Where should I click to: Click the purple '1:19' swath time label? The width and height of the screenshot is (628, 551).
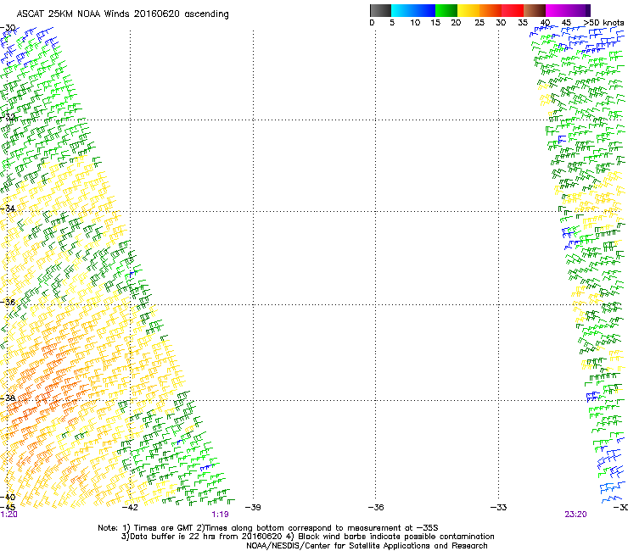[x=221, y=515]
